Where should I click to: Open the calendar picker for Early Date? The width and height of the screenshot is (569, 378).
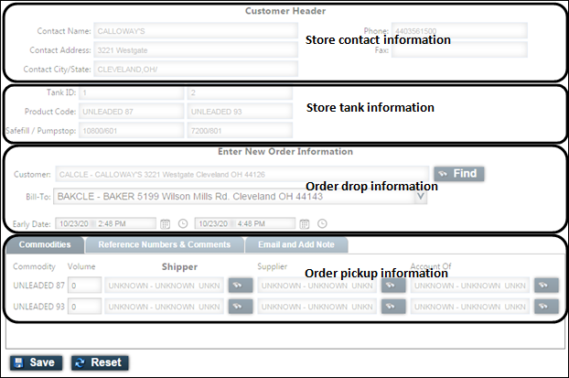tap(165, 223)
